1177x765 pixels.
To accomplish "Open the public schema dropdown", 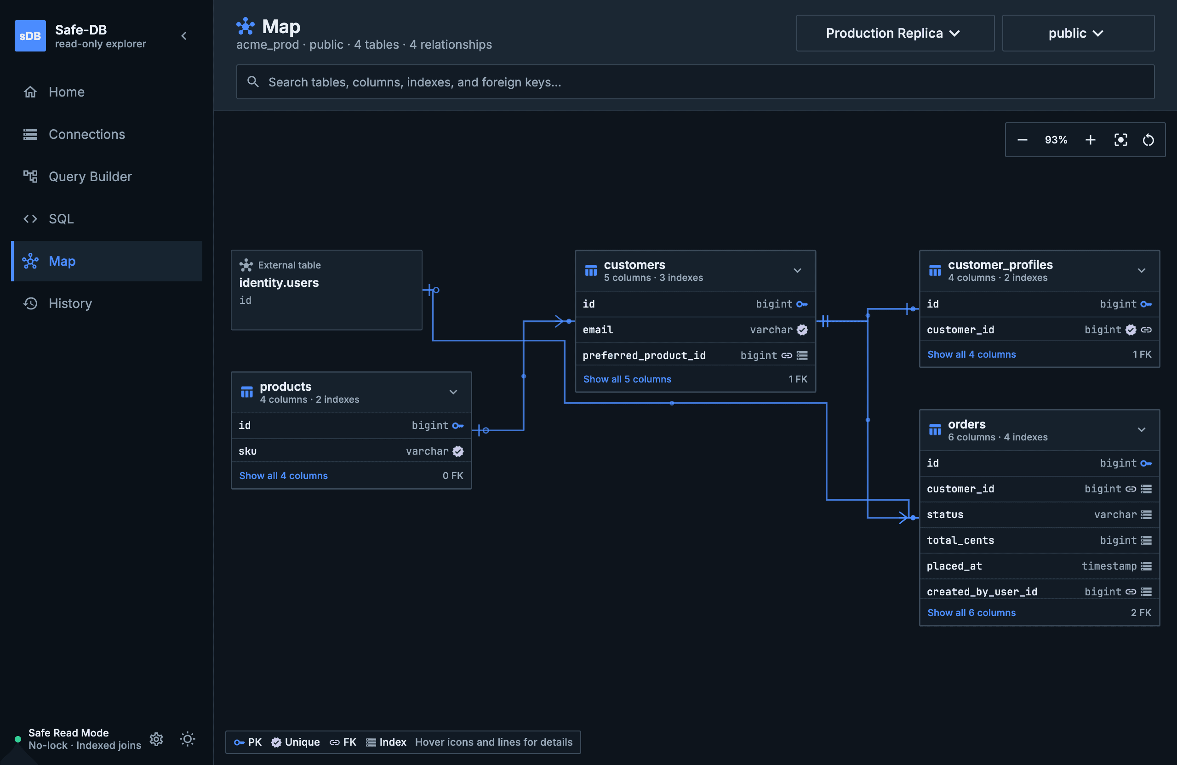I will [1078, 33].
